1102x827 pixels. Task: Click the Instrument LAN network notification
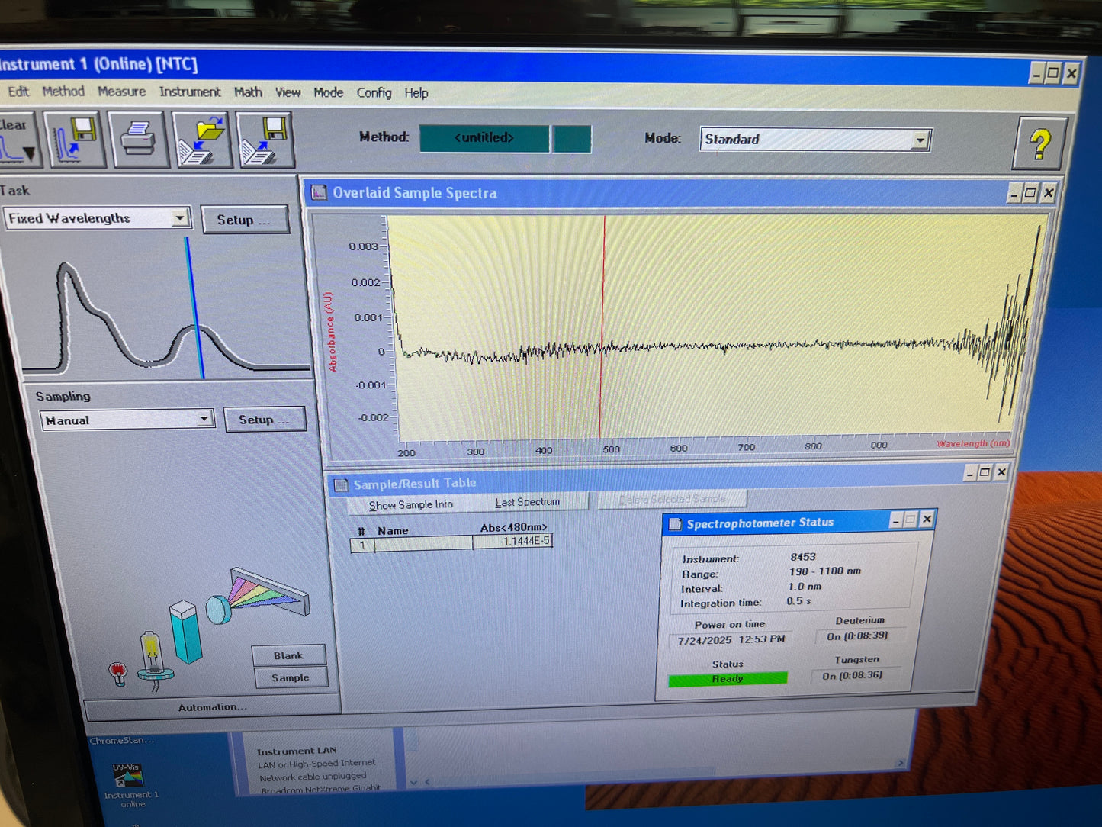coord(316,769)
